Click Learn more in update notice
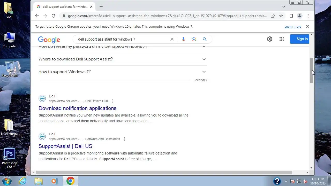The image size is (331, 186). [x=293, y=27]
